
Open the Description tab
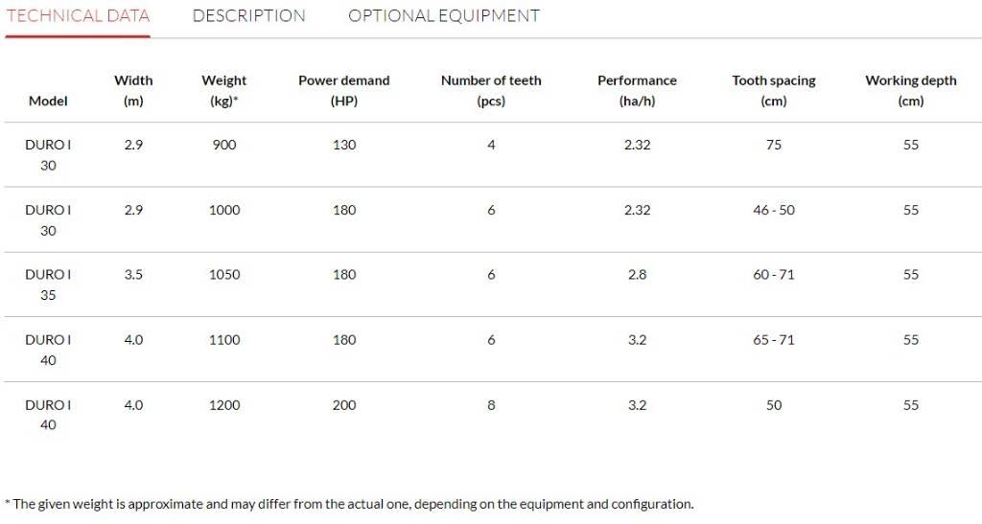pyautogui.click(x=248, y=16)
